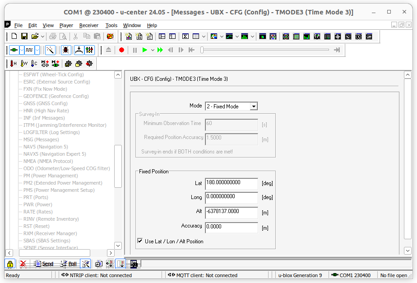417x283 pixels.
Task: Click the Hotstart thermometer H icon
Action: click(x=13, y=63)
